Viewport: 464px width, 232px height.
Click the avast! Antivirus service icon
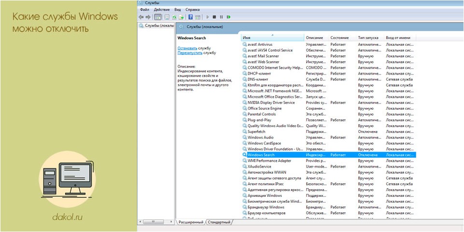[245, 44]
